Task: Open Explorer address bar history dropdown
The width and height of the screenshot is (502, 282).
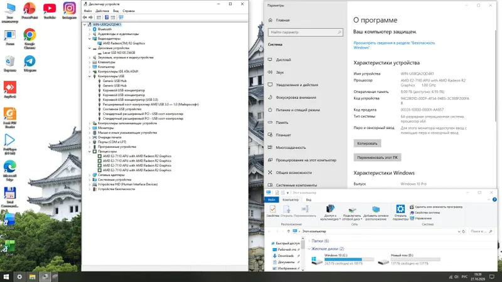Action: coord(459,231)
